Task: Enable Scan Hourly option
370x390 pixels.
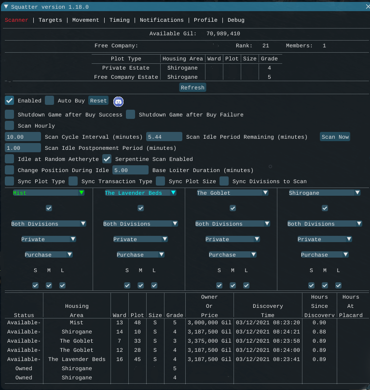Action: click(9, 126)
